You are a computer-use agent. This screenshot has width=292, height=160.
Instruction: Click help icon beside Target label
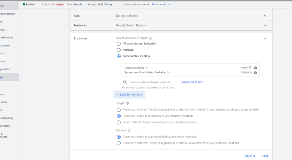coord(127,103)
